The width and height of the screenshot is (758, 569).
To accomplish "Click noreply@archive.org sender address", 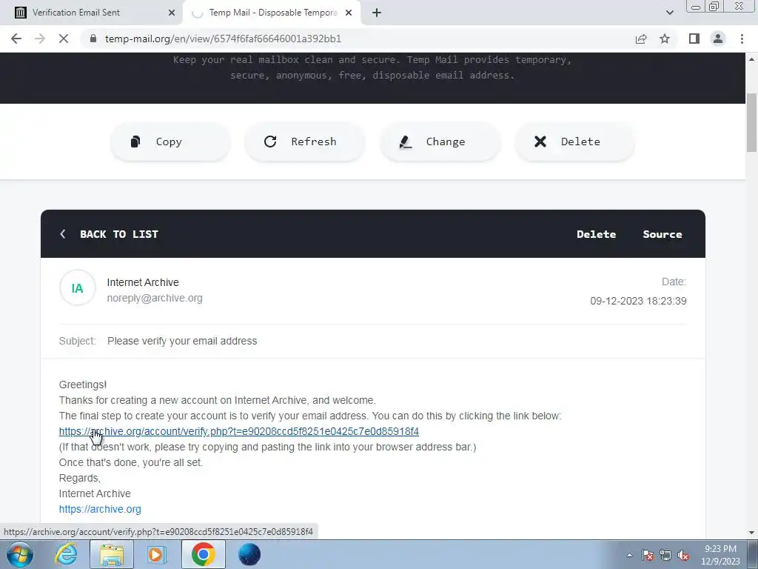I will (155, 298).
